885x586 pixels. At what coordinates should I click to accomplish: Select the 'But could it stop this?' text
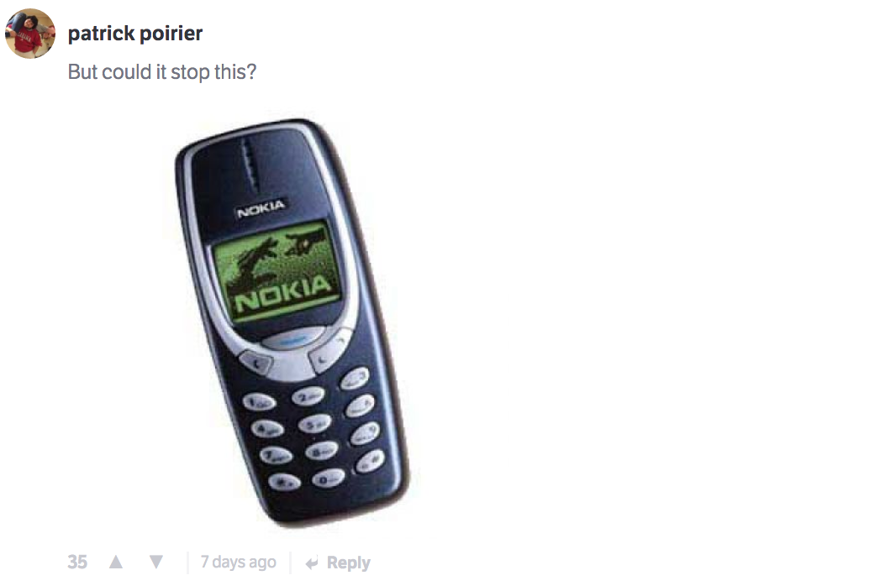pos(162,72)
